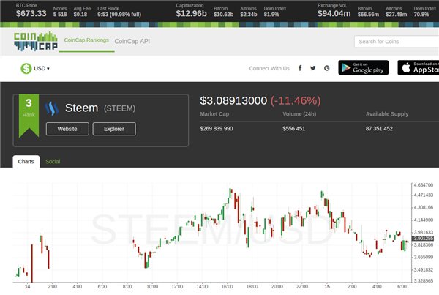The height and width of the screenshot is (295, 439).
Task: Click Dom Index 81.9% stat
Action: click(274, 12)
